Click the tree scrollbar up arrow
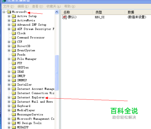 coord(57,12)
